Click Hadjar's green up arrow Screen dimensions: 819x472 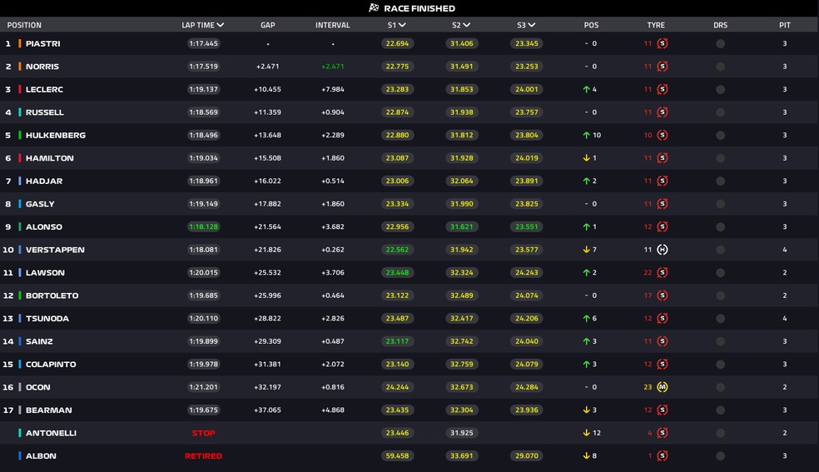coord(586,181)
